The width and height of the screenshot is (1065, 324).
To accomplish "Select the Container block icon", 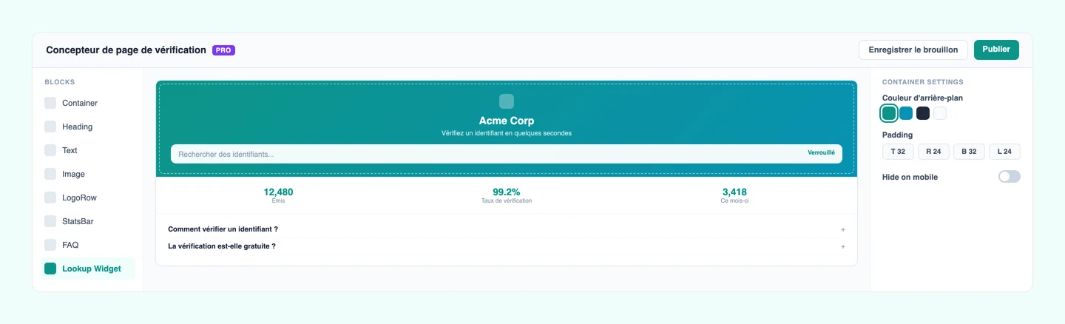I will click(x=50, y=103).
